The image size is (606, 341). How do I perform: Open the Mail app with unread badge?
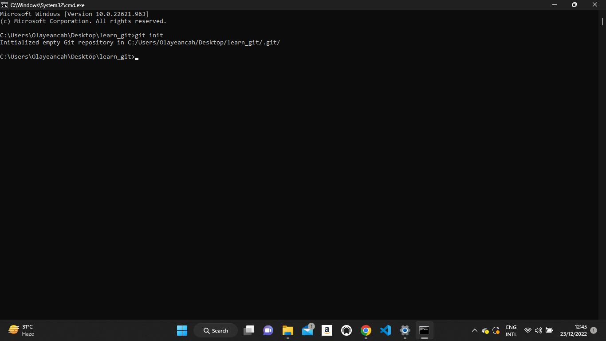pyautogui.click(x=308, y=330)
